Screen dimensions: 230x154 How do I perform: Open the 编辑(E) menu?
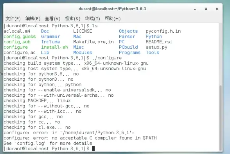click(33, 19)
